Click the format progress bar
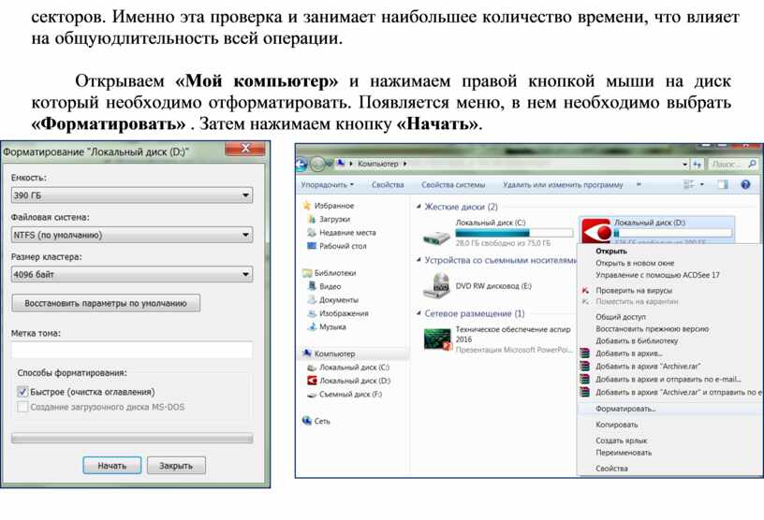 pyautogui.click(x=131, y=437)
